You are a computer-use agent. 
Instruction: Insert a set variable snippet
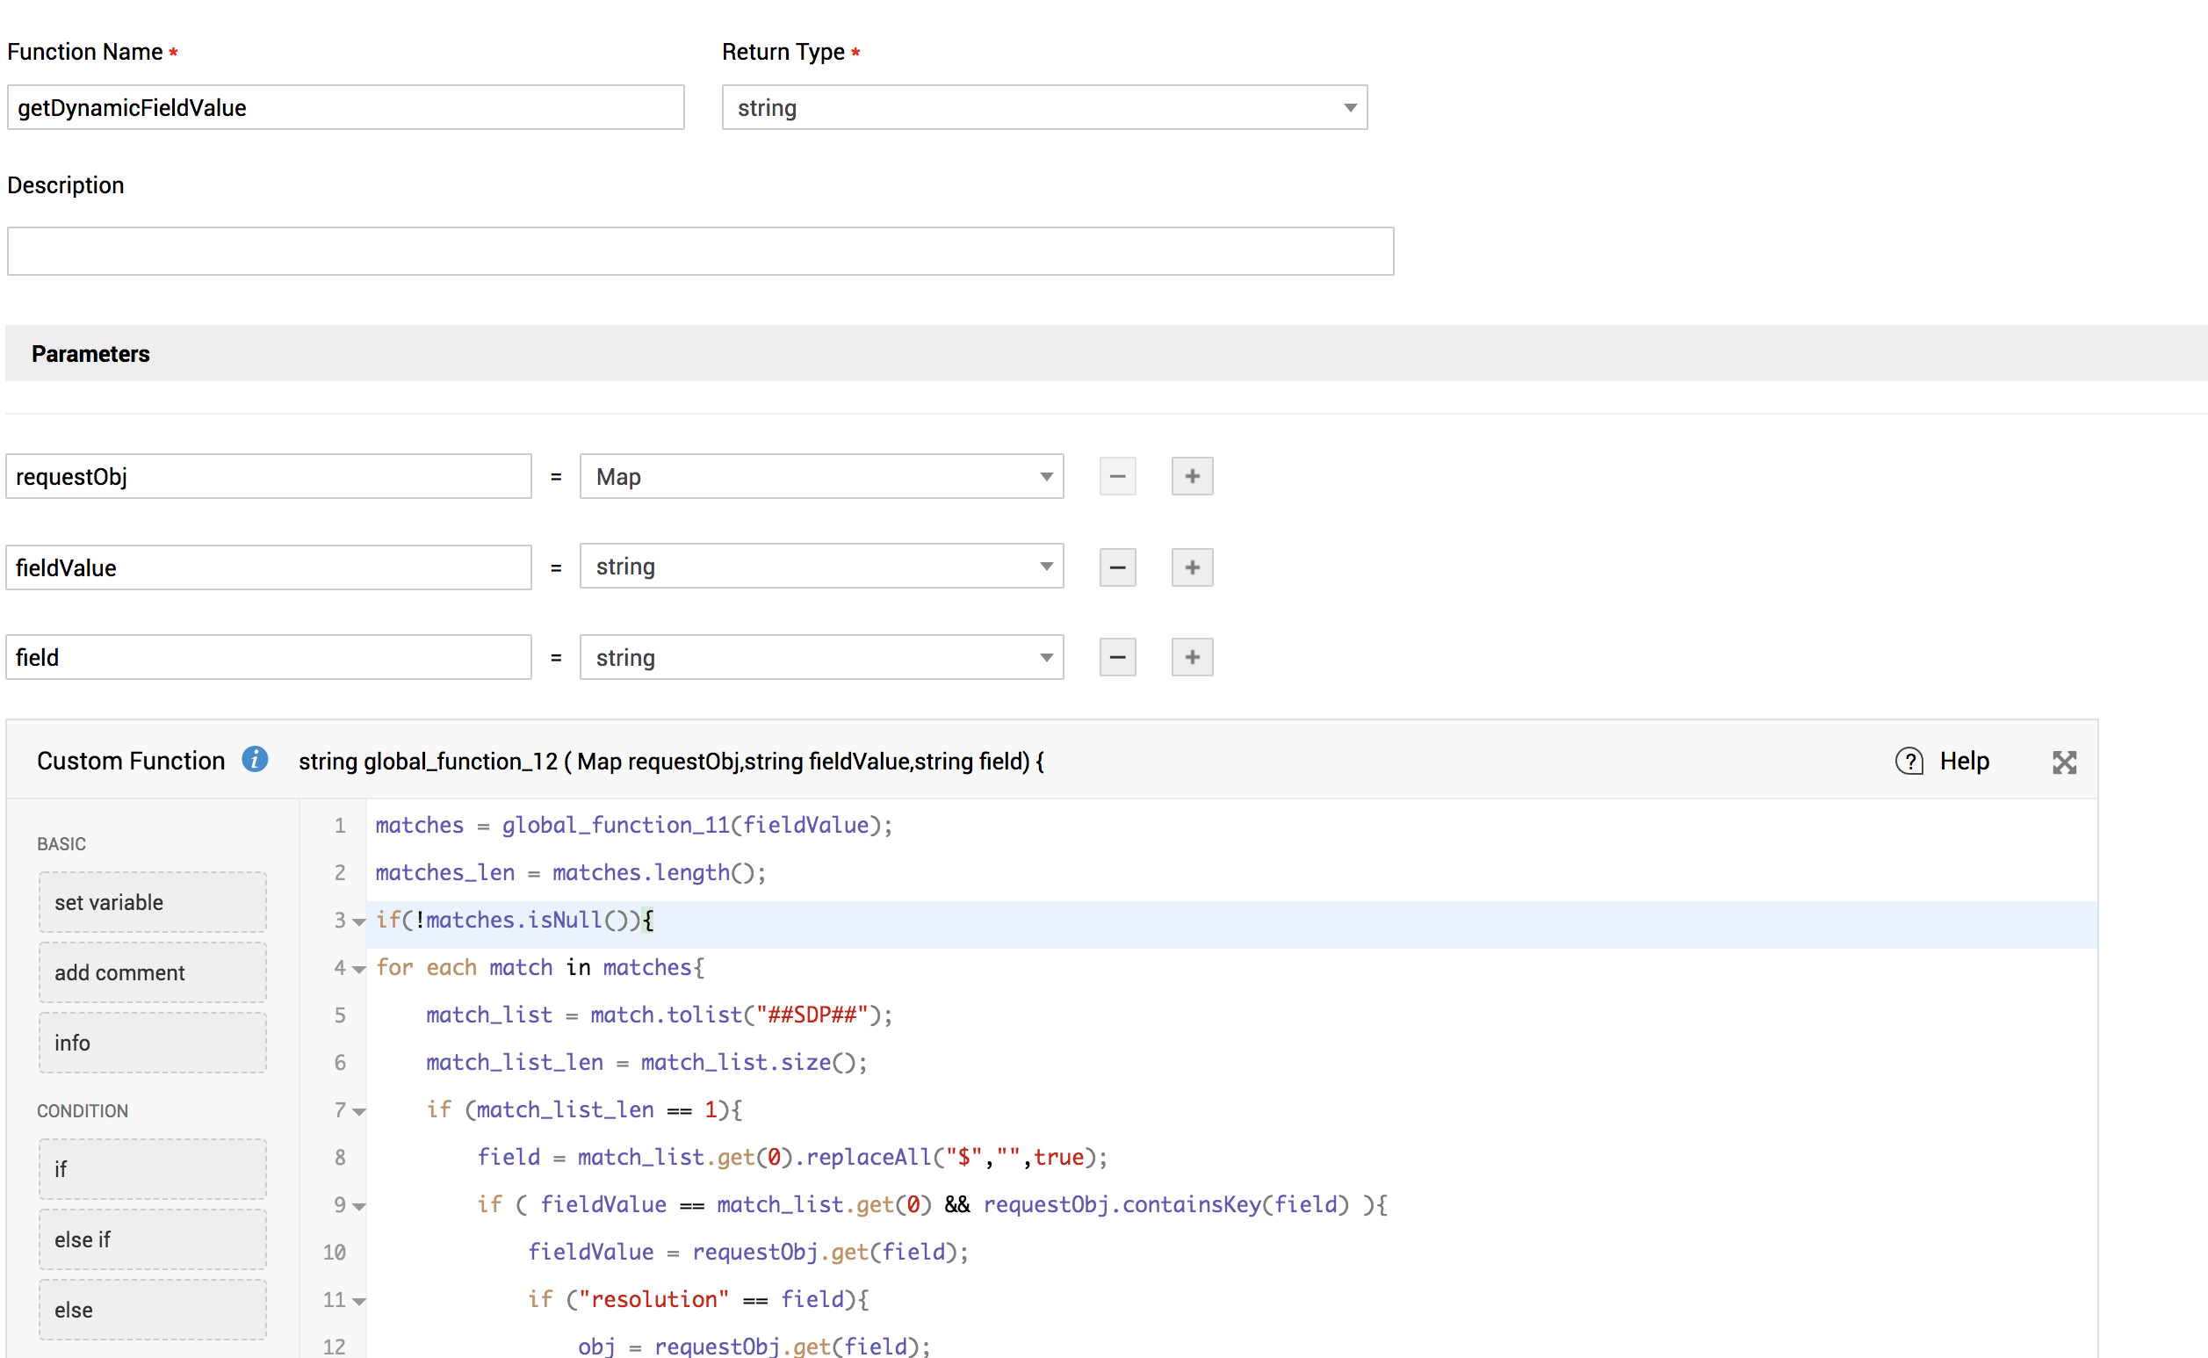[x=152, y=902]
